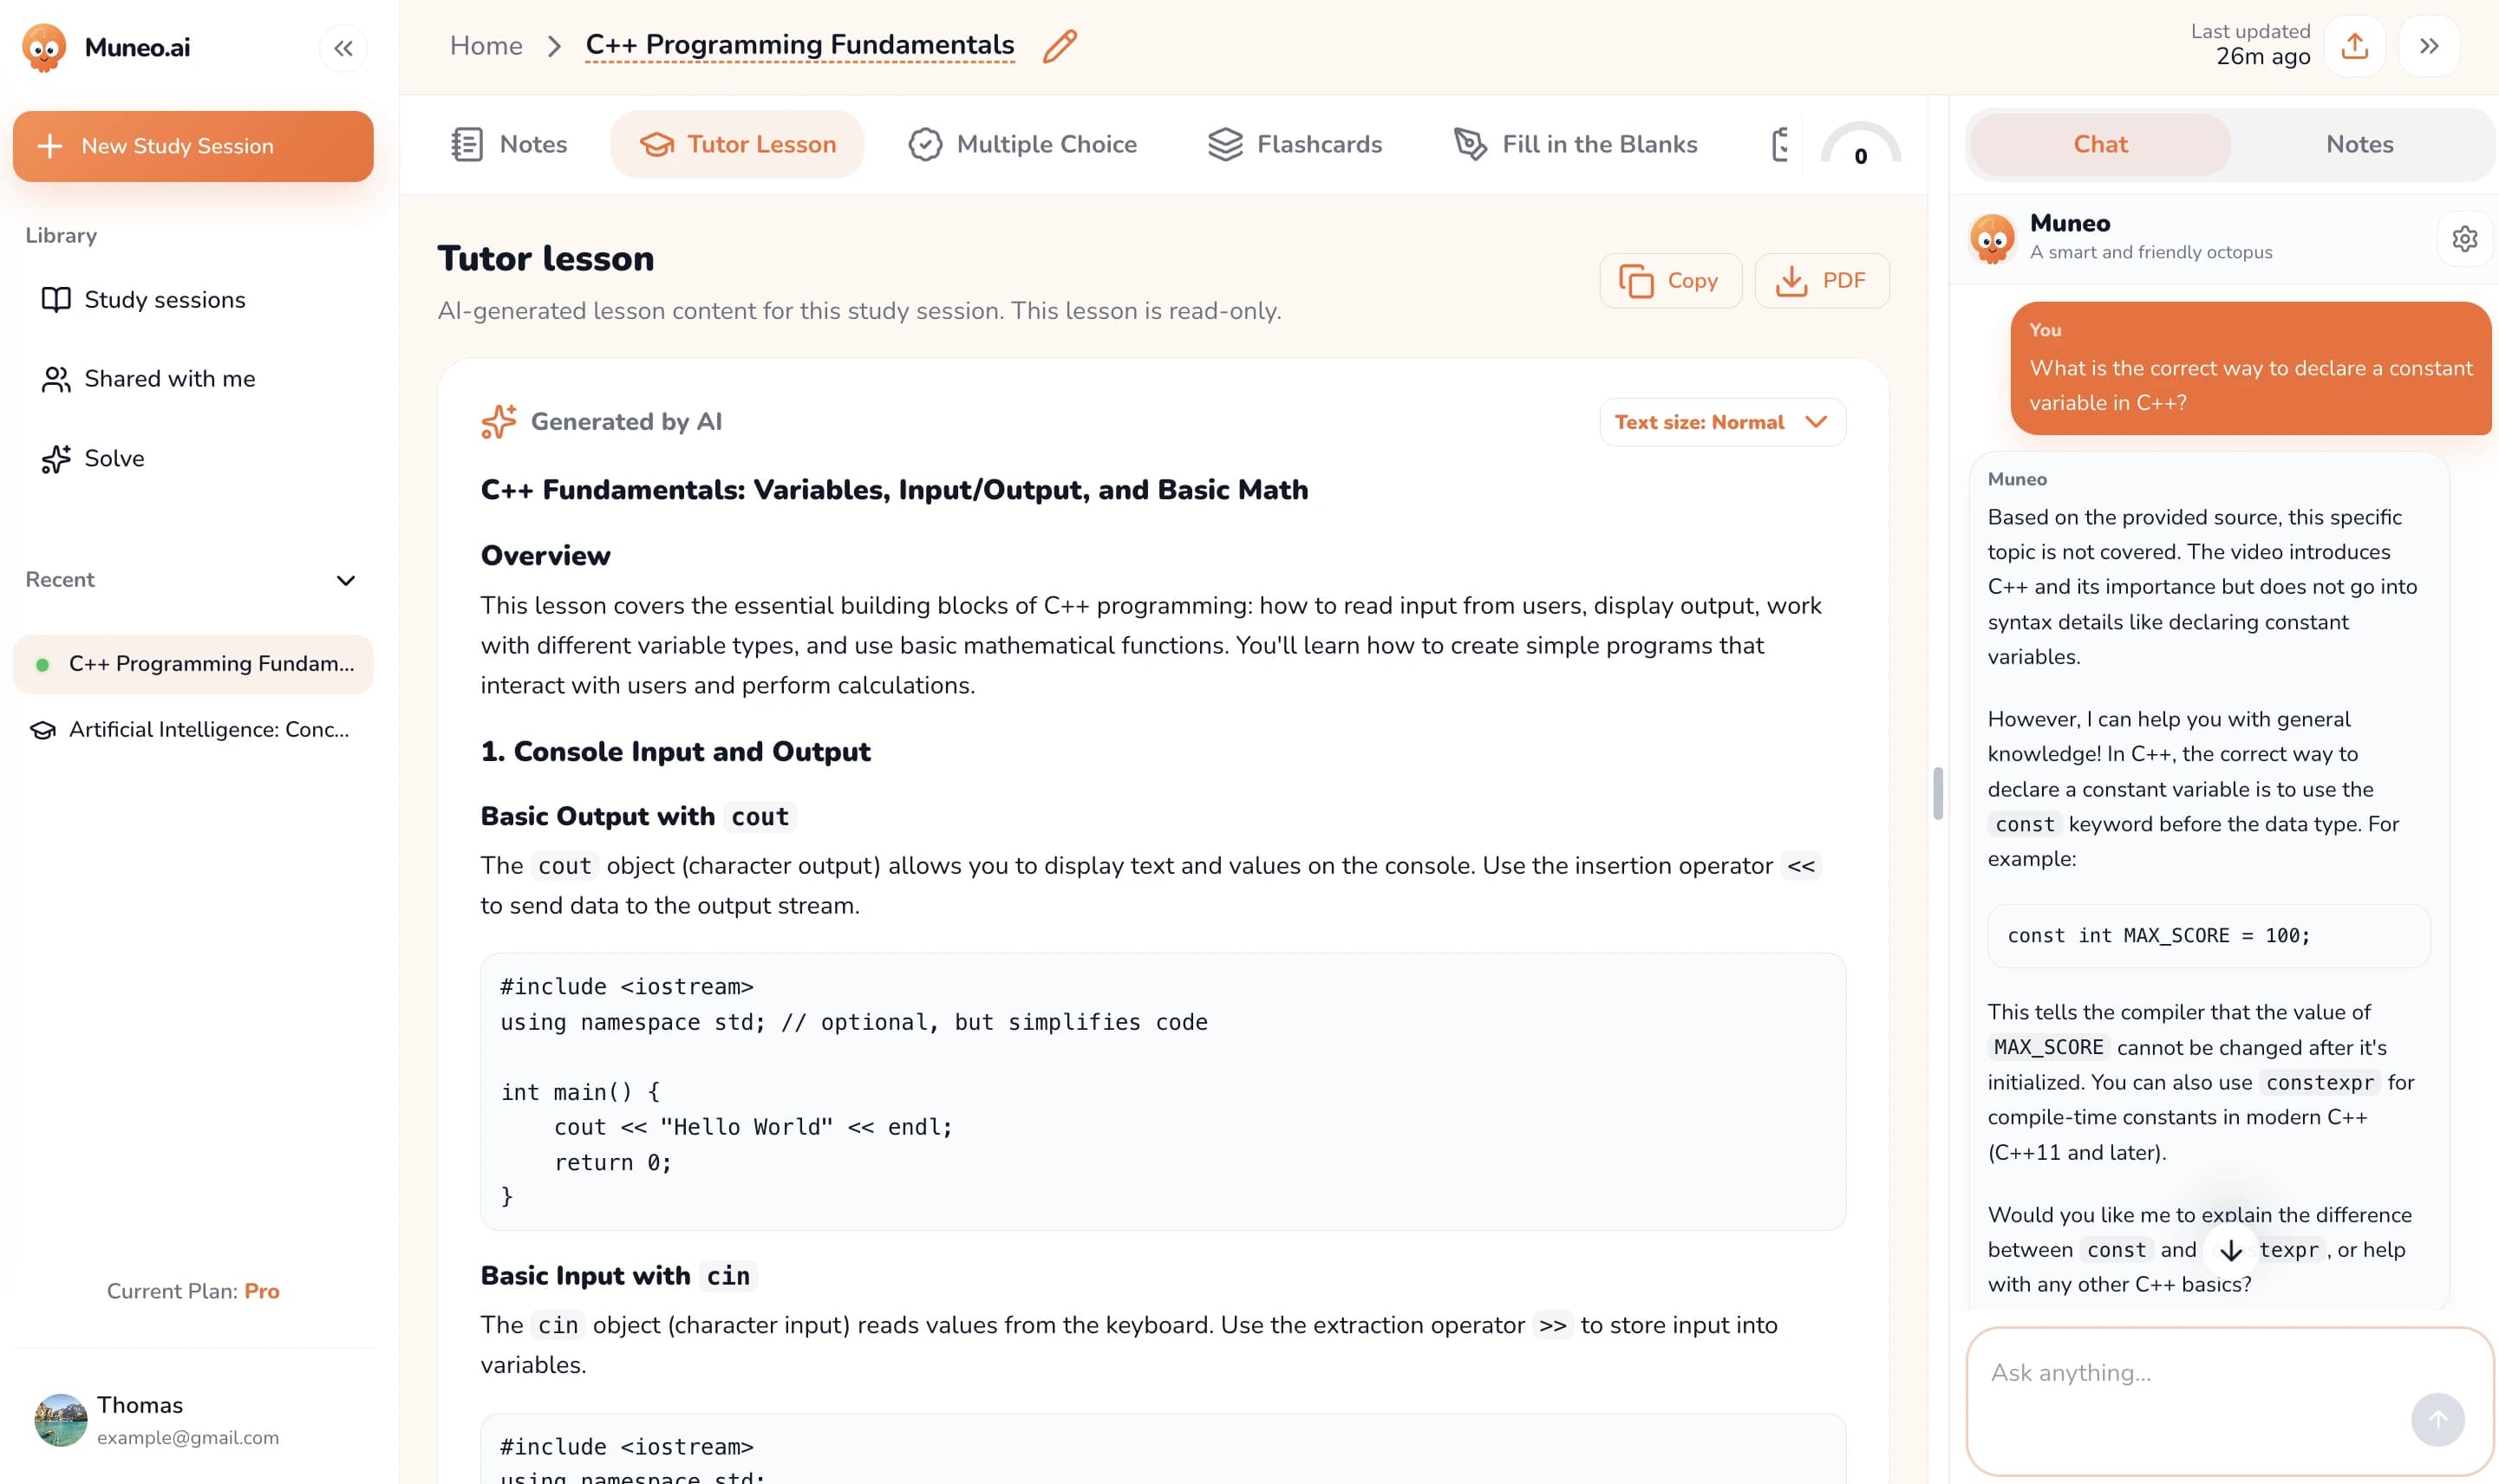Click the breadcrumb chevron after Home

[554, 46]
